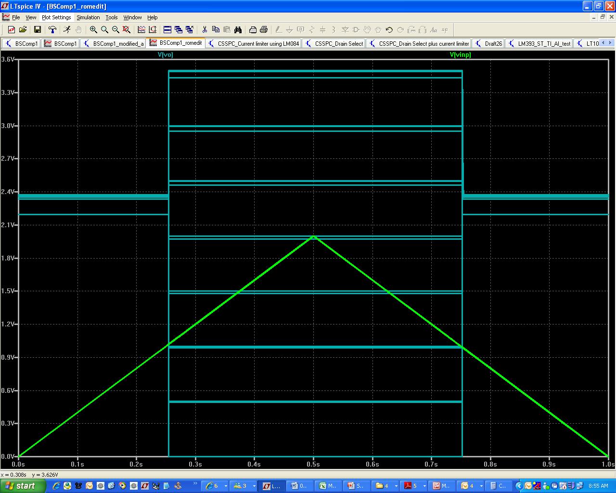616x493 pixels.
Task: Click the tab strip scroll right arrow
Action: pyautogui.click(x=611, y=43)
